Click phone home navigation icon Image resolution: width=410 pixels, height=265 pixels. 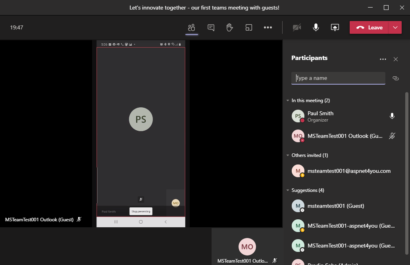tap(141, 222)
